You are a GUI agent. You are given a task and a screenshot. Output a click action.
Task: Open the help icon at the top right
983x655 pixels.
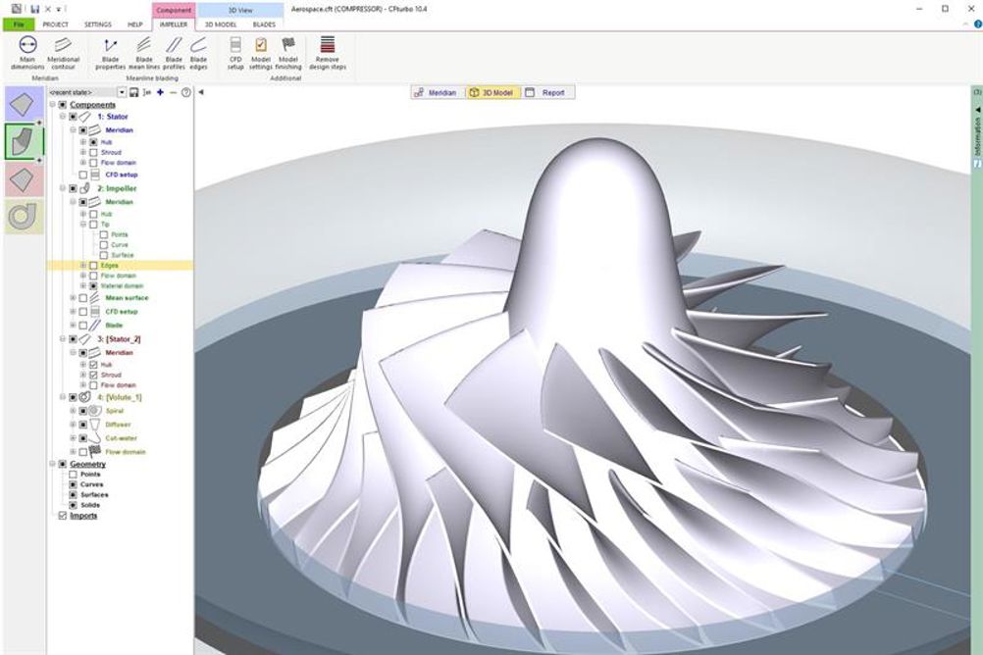[978, 25]
